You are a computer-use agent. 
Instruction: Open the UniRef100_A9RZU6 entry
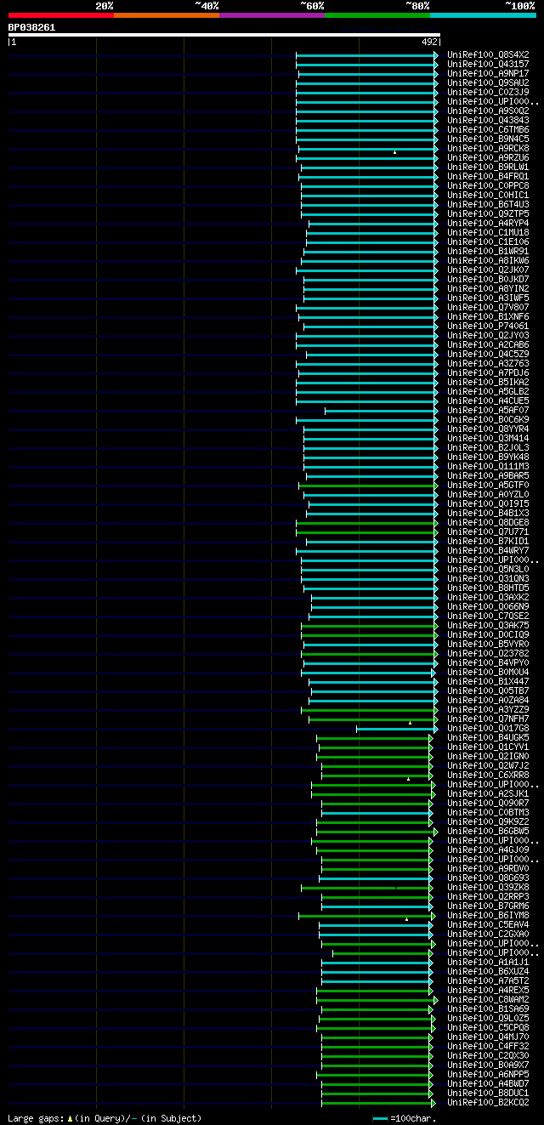[x=488, y=157]
